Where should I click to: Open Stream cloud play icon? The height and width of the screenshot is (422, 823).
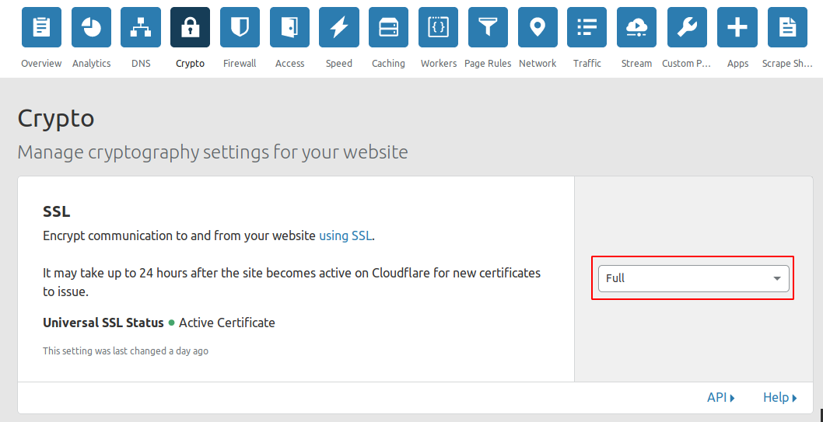[636, 28]
